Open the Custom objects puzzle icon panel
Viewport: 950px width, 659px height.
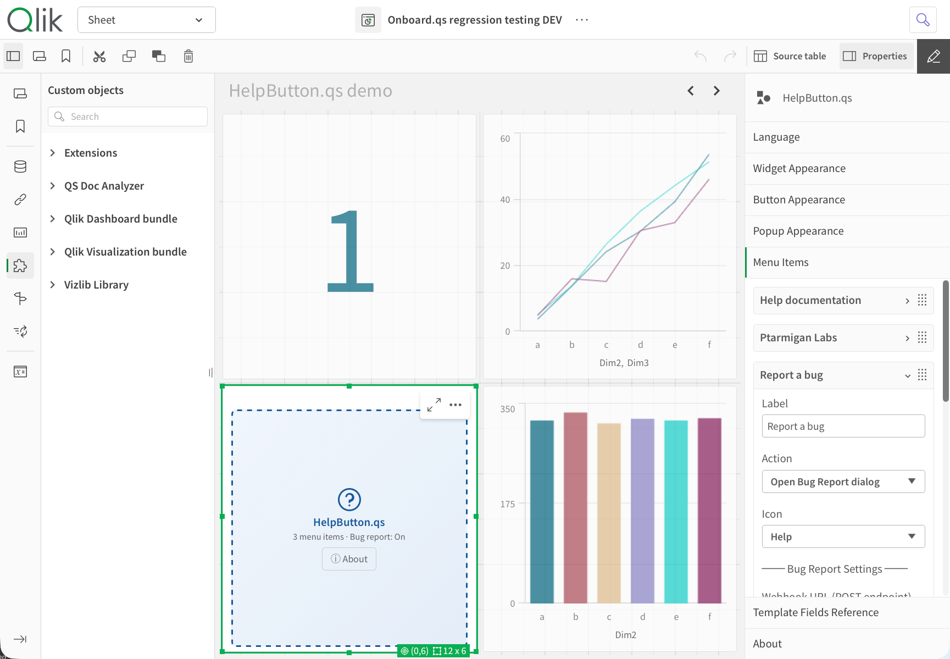point(20,266)
